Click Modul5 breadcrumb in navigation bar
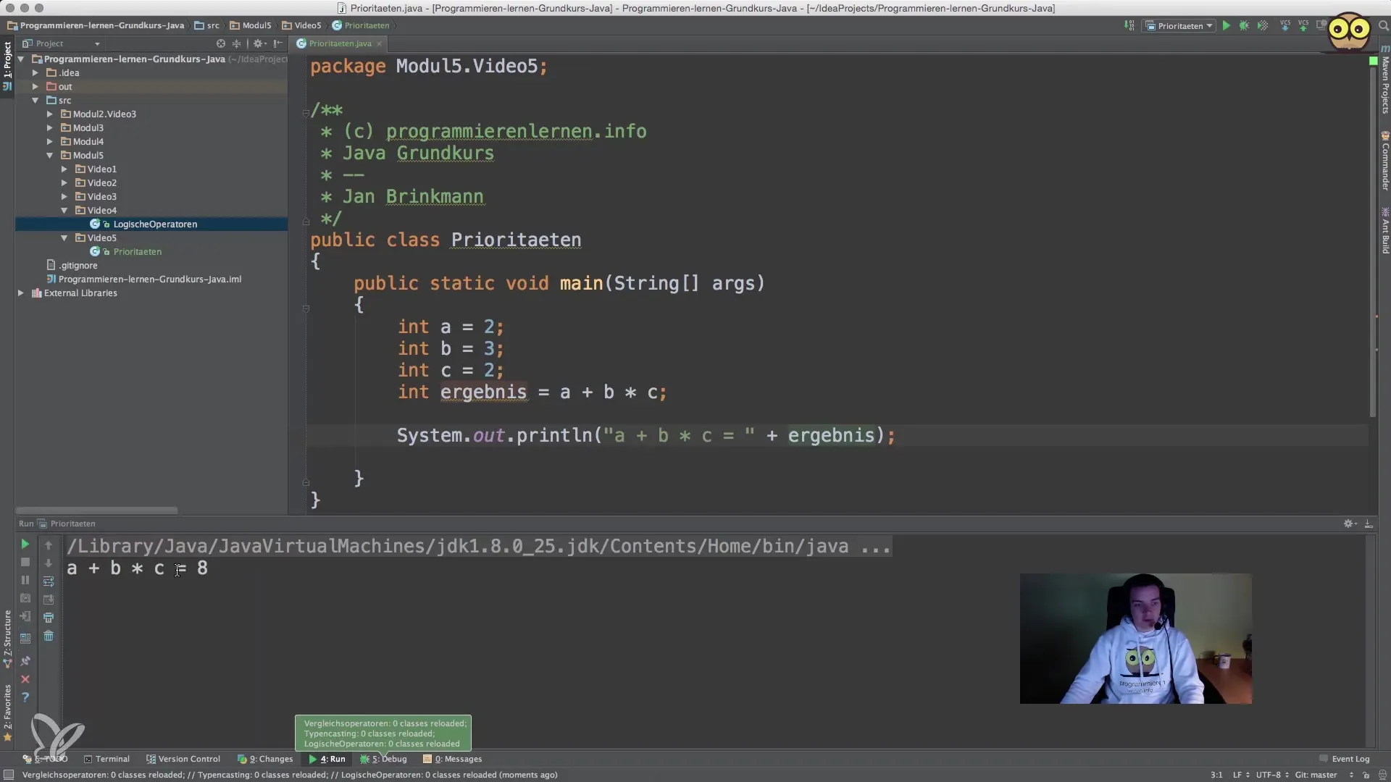The height and width of the screenshot is (782, 1391). point(251,25)
